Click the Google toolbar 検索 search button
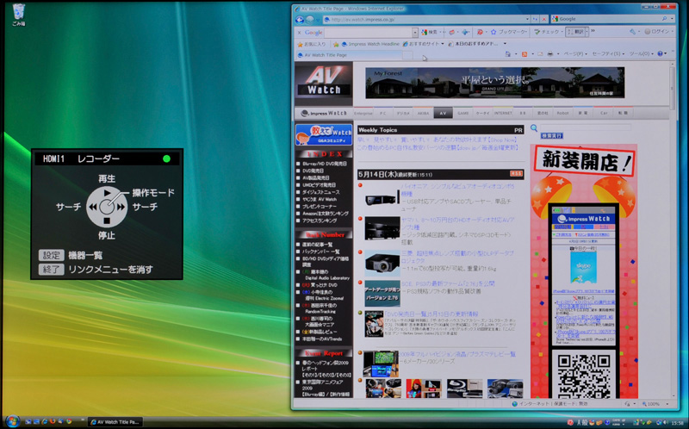689x429 pixels. pos(429,32)
